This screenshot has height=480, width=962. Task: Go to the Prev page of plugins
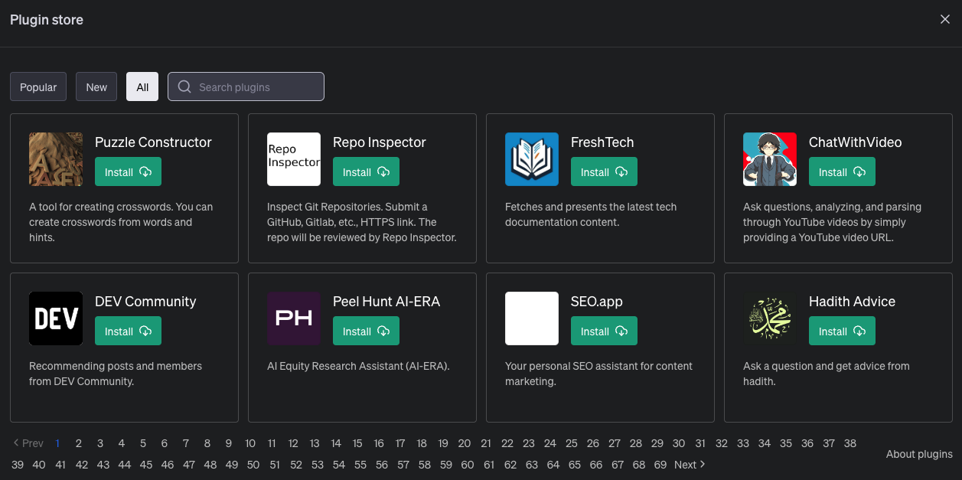[28, 443]
